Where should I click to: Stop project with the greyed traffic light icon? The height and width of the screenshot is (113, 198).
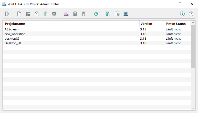pyautogui.click(x=84, y=14)
